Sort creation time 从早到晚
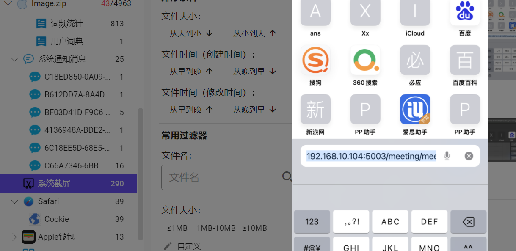Screen dimensions: 516x251 click(x=191, y=72)
